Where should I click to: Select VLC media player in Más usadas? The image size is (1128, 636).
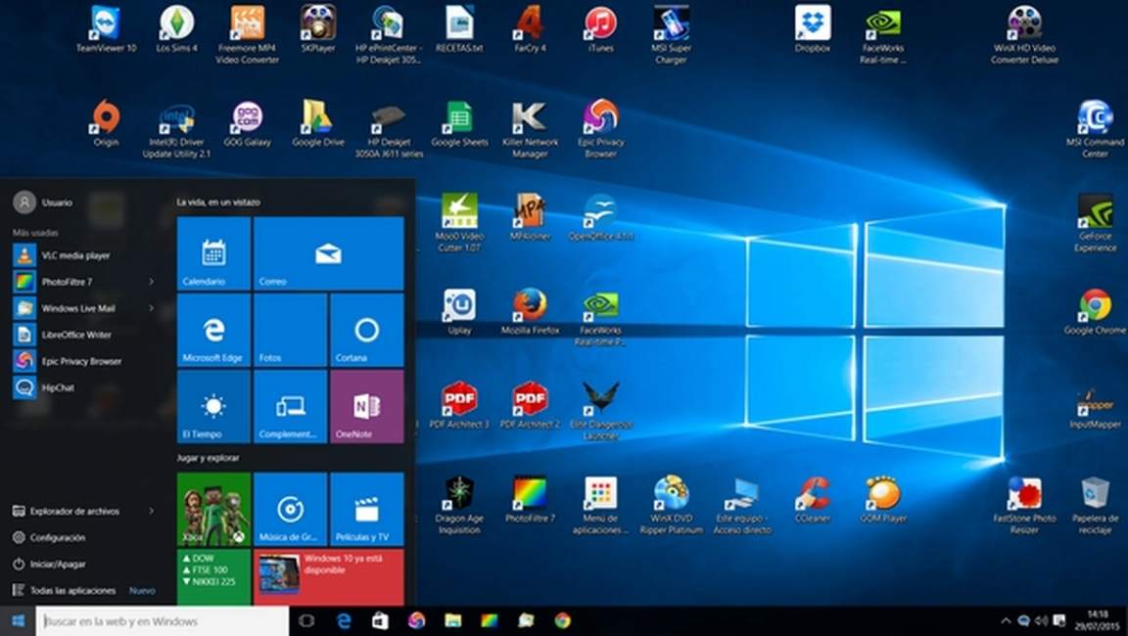point(75,255)
